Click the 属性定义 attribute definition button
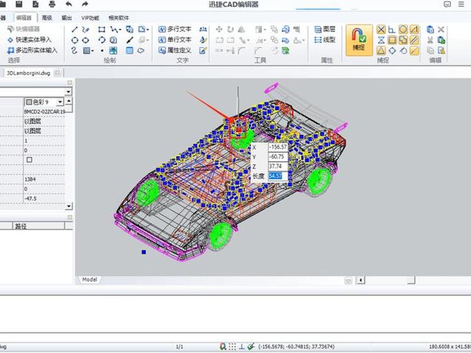Screen dimensions: 471x353 tap(175, 51)
